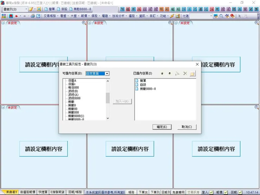Click the pop-out window arrow icon
Screen dimensions: 260x195
pyautogui.click(x=38, y=16)
